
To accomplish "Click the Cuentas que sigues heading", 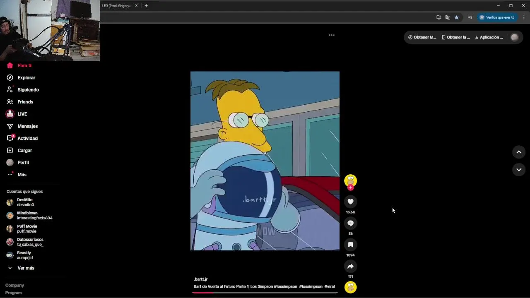I will point(24,192).
